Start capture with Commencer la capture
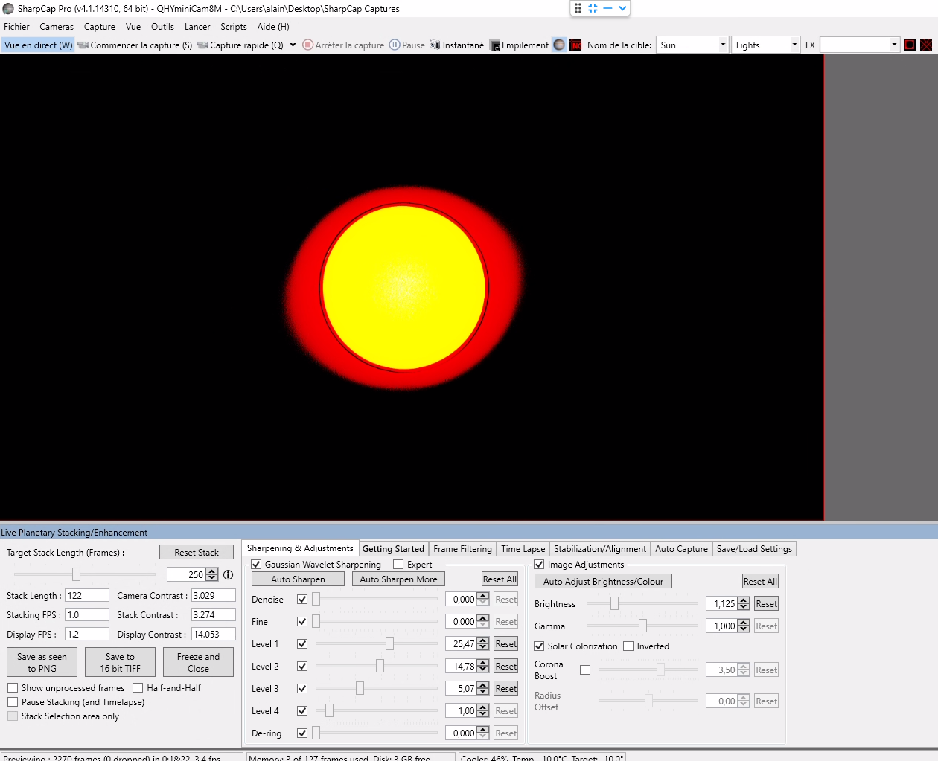This screenshot has height=761, width=938. pyautogui.click(x=135, y=45)
